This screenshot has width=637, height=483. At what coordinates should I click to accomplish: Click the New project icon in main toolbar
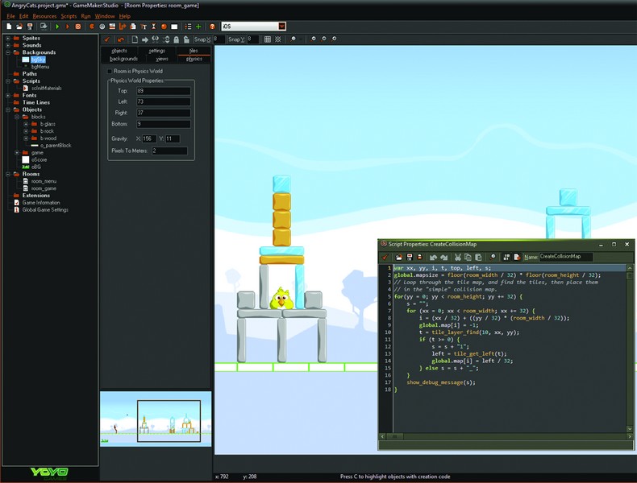(9, 27)
